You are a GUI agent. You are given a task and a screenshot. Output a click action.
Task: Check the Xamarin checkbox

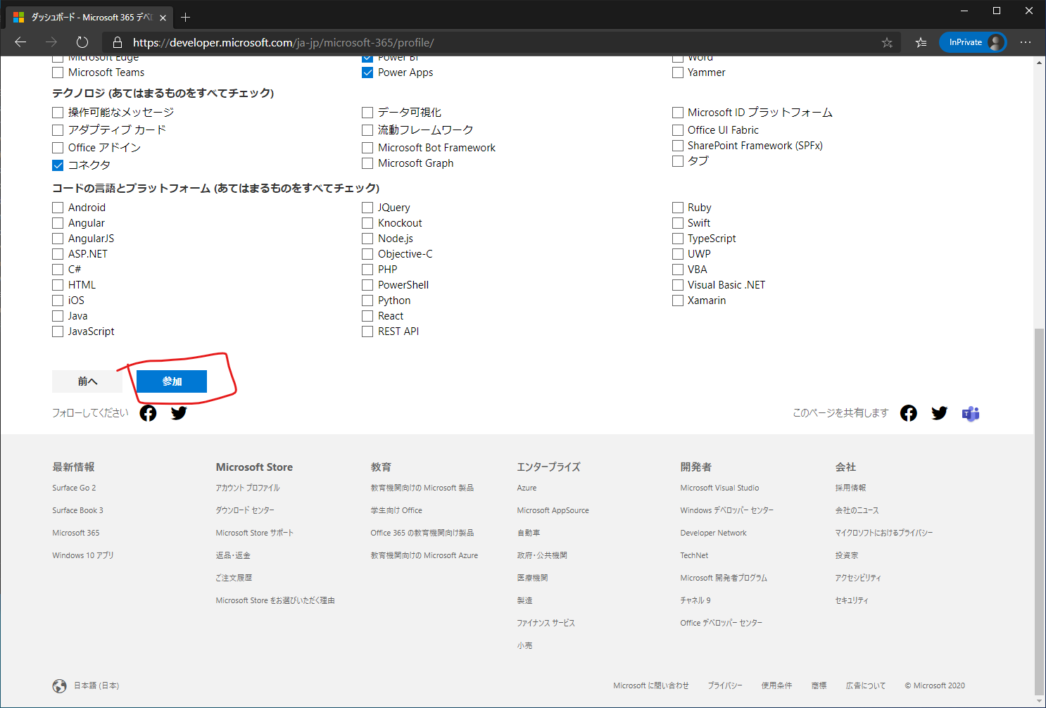coord(678,301)
